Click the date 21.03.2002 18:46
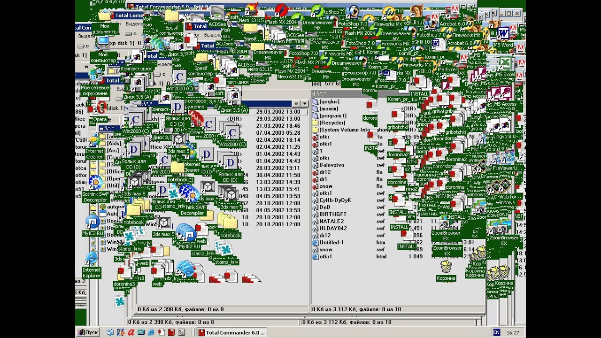 tap(278, 126)
